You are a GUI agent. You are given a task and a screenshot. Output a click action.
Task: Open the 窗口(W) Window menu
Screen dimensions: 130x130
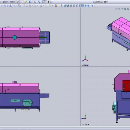click(6, 2)
